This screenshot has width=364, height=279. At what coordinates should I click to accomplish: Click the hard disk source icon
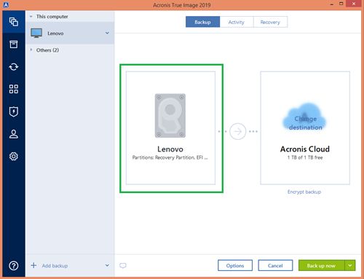(170, 116)
